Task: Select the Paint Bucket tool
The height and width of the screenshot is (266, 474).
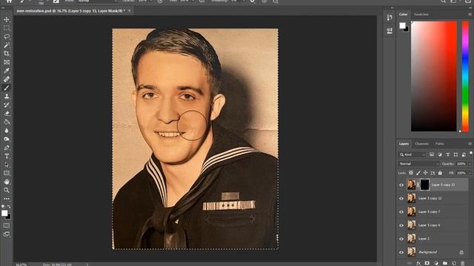Action: tap(7, 122)
